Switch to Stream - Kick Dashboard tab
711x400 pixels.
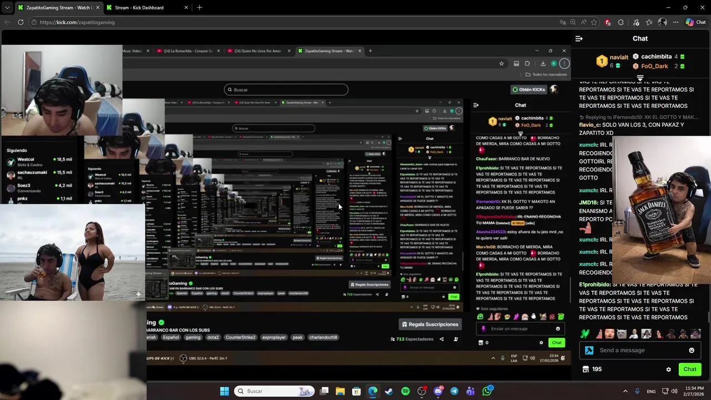pos(147,8)
